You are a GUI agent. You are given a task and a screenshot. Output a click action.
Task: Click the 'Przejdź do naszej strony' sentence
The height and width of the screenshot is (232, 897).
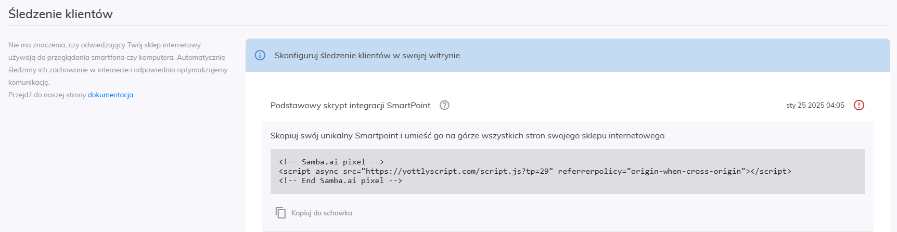(x=47, y=95)
